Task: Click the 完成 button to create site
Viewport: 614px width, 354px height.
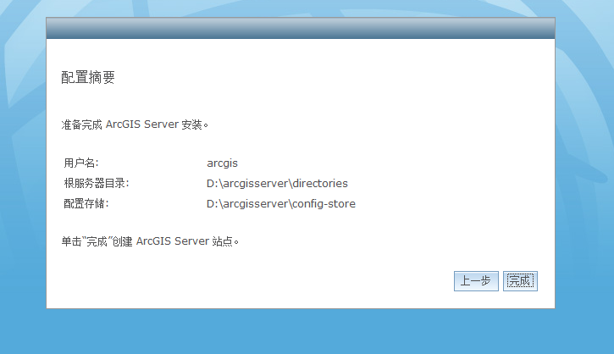Action: coord(520,281)
